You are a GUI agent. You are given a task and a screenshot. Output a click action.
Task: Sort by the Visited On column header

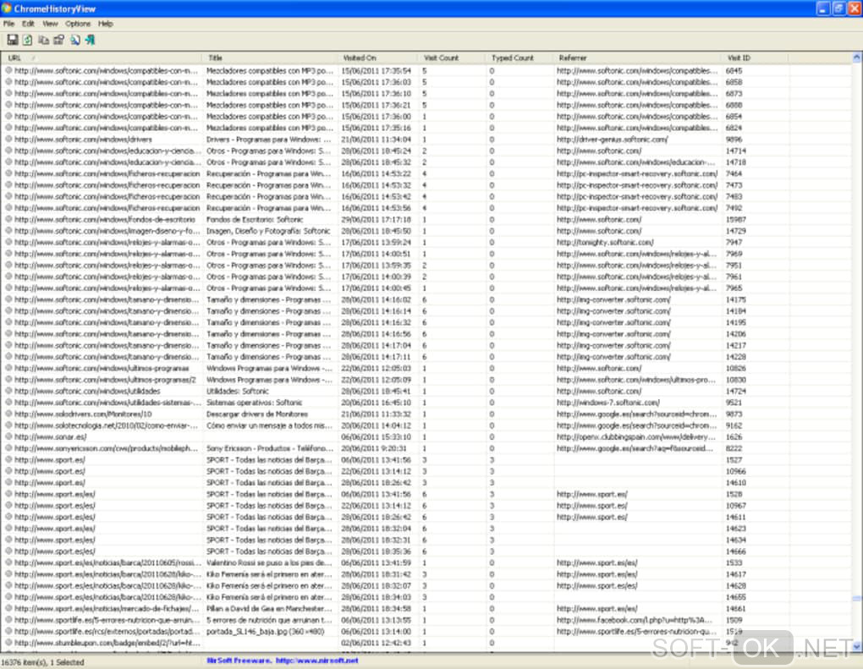(377, 58)
